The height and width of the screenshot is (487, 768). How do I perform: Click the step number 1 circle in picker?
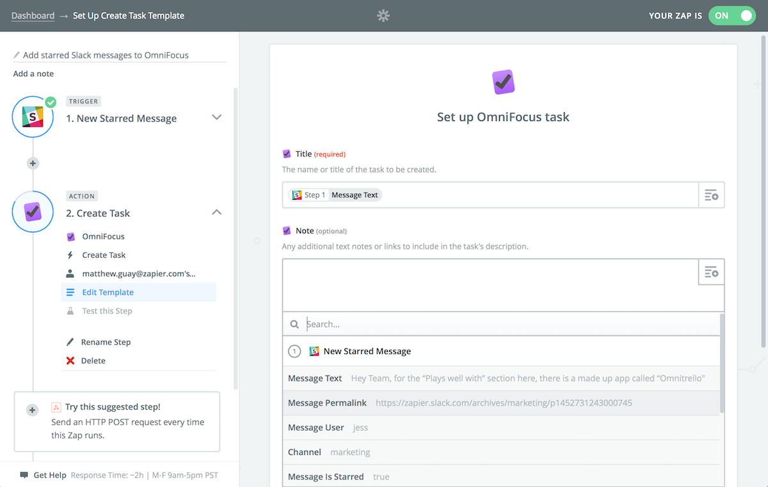(x=294, y=351)
